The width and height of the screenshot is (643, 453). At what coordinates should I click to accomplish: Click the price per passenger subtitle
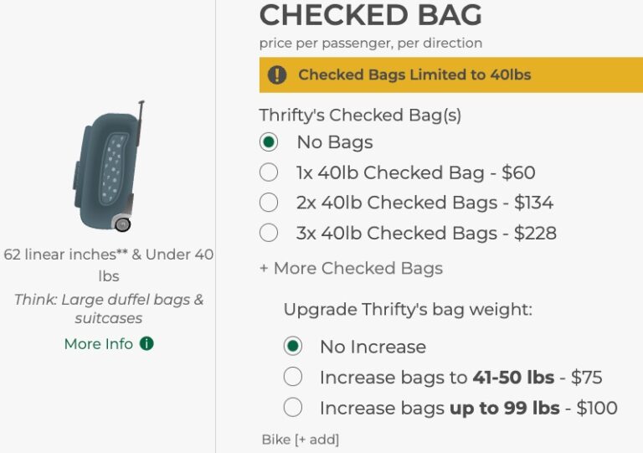pos(370,43)
